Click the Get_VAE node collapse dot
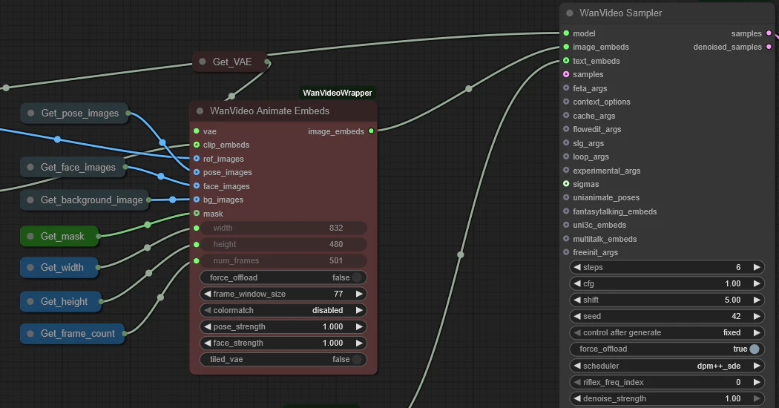The height and width of the screenshot is (408, 779). tap(203, 62)
